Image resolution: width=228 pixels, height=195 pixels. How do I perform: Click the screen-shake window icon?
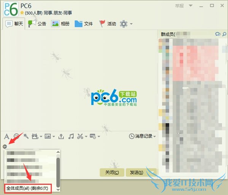point(35,136)
